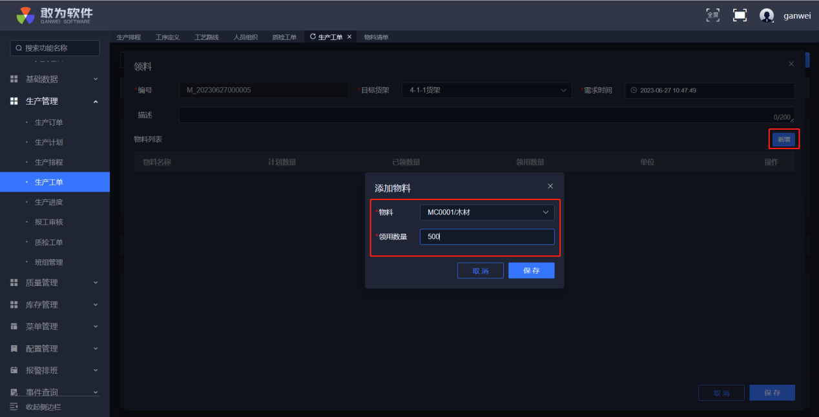Viewport: 819px width, 417px height.
Task: Click the 收起侧边栏 collapse sidebar icon
Action: click(x=14, y=407)
